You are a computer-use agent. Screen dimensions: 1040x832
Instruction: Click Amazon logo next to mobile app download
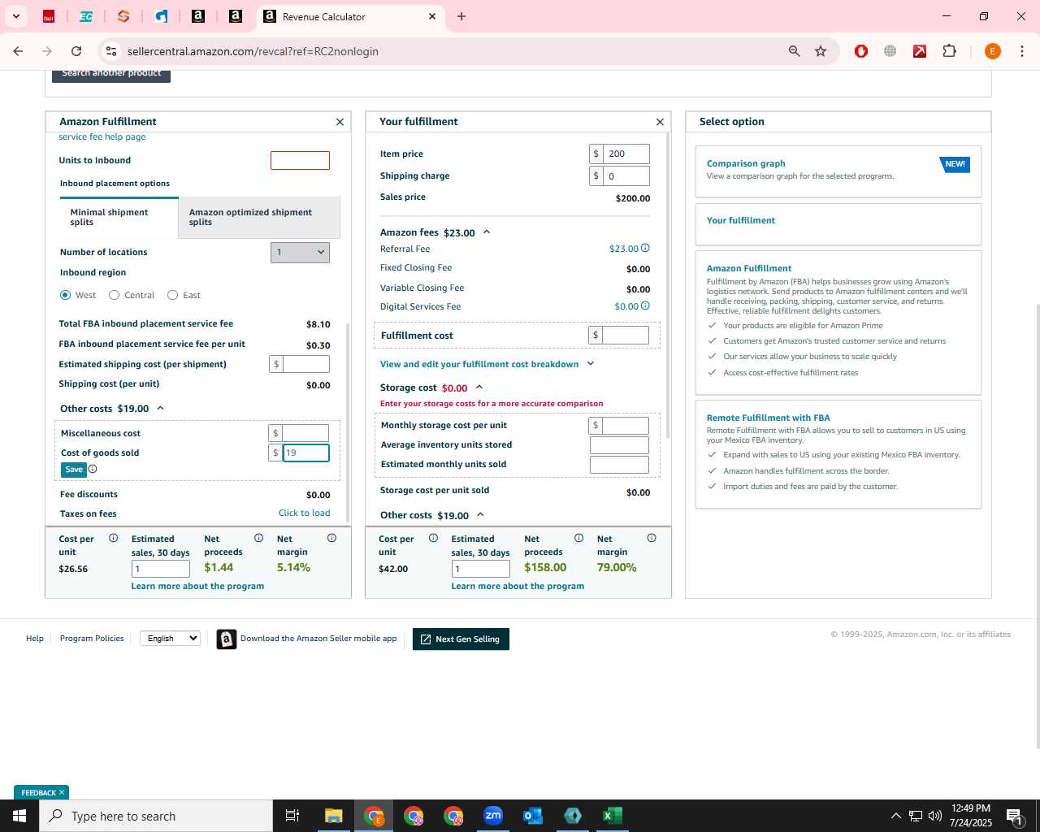(x=226, y=639)
